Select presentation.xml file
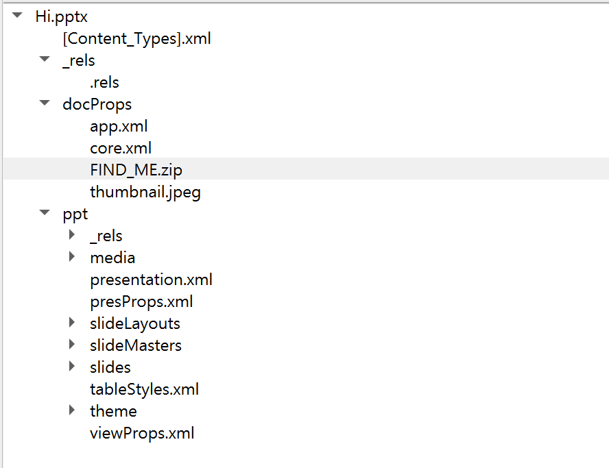 click(151, 280)
